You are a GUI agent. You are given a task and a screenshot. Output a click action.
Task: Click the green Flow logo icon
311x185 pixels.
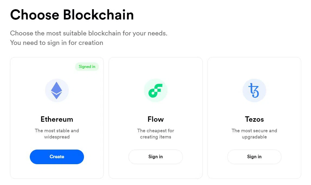(x=155, y=90)
